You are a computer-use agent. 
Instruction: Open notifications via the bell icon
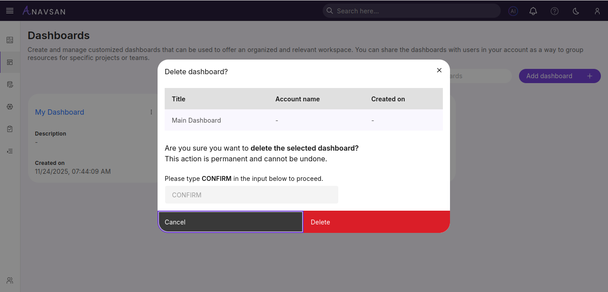(533, 11)
